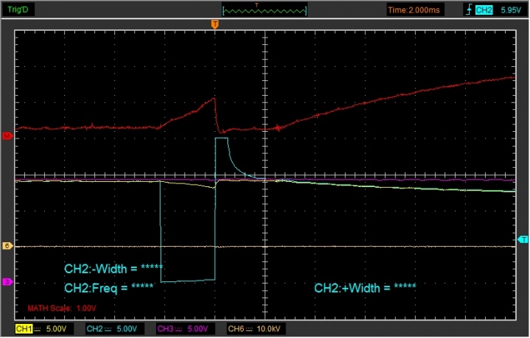This screenshot has width=530, height=338.
Task: Select the red MATH channel marker M
Action: (x=7, y=136)
